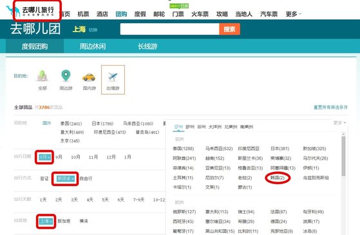
Task: Switch to the 度假团购 tab
Action: coord(35,46)
